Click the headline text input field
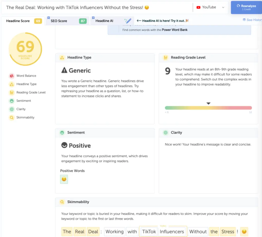The image size is (262, 237). [x=97, y=7]
